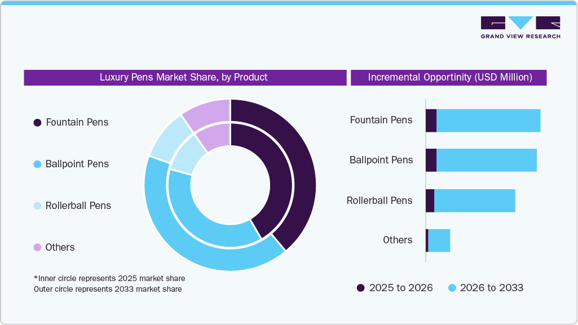This screenshot has height=325, width=578.
Task: Click the Rollerball Pens 2025 to 2026 dark bar
Action: [x=430, y=201]
